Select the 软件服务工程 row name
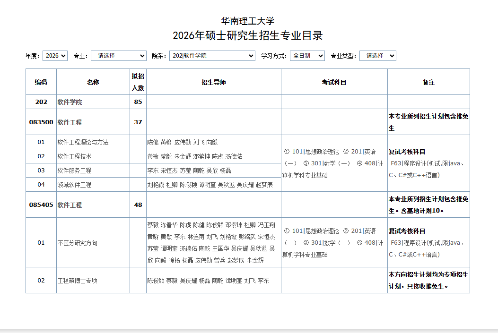This screenshot has height=333, width=498. [74, 171]
